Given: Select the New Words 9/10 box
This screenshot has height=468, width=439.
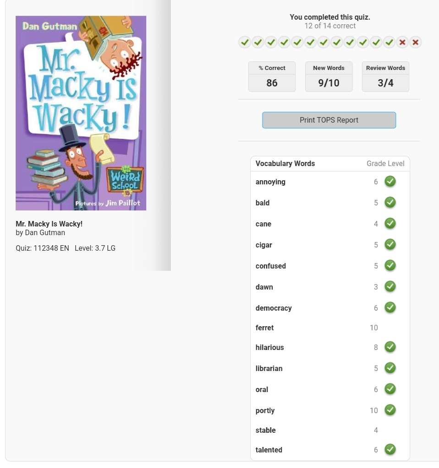Looking at the screenshot, I should tap(329, 77).
